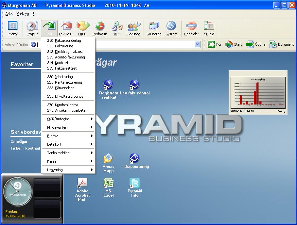Open Tidrapportering desktop shortcut

135,161
